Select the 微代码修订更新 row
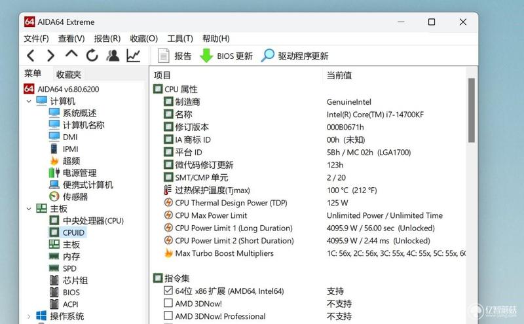Viewport: 524px width, 324px height. coord(309,165)
